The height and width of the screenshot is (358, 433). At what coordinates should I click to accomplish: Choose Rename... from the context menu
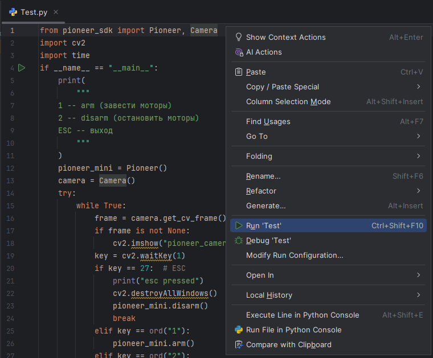tap(263, 176)
